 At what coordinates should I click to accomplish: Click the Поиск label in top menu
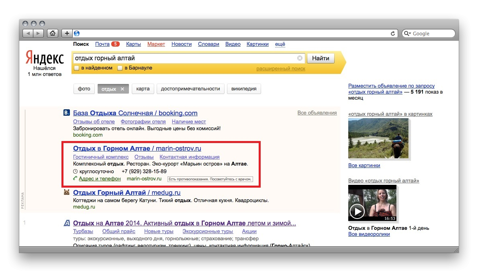point(81,44)
